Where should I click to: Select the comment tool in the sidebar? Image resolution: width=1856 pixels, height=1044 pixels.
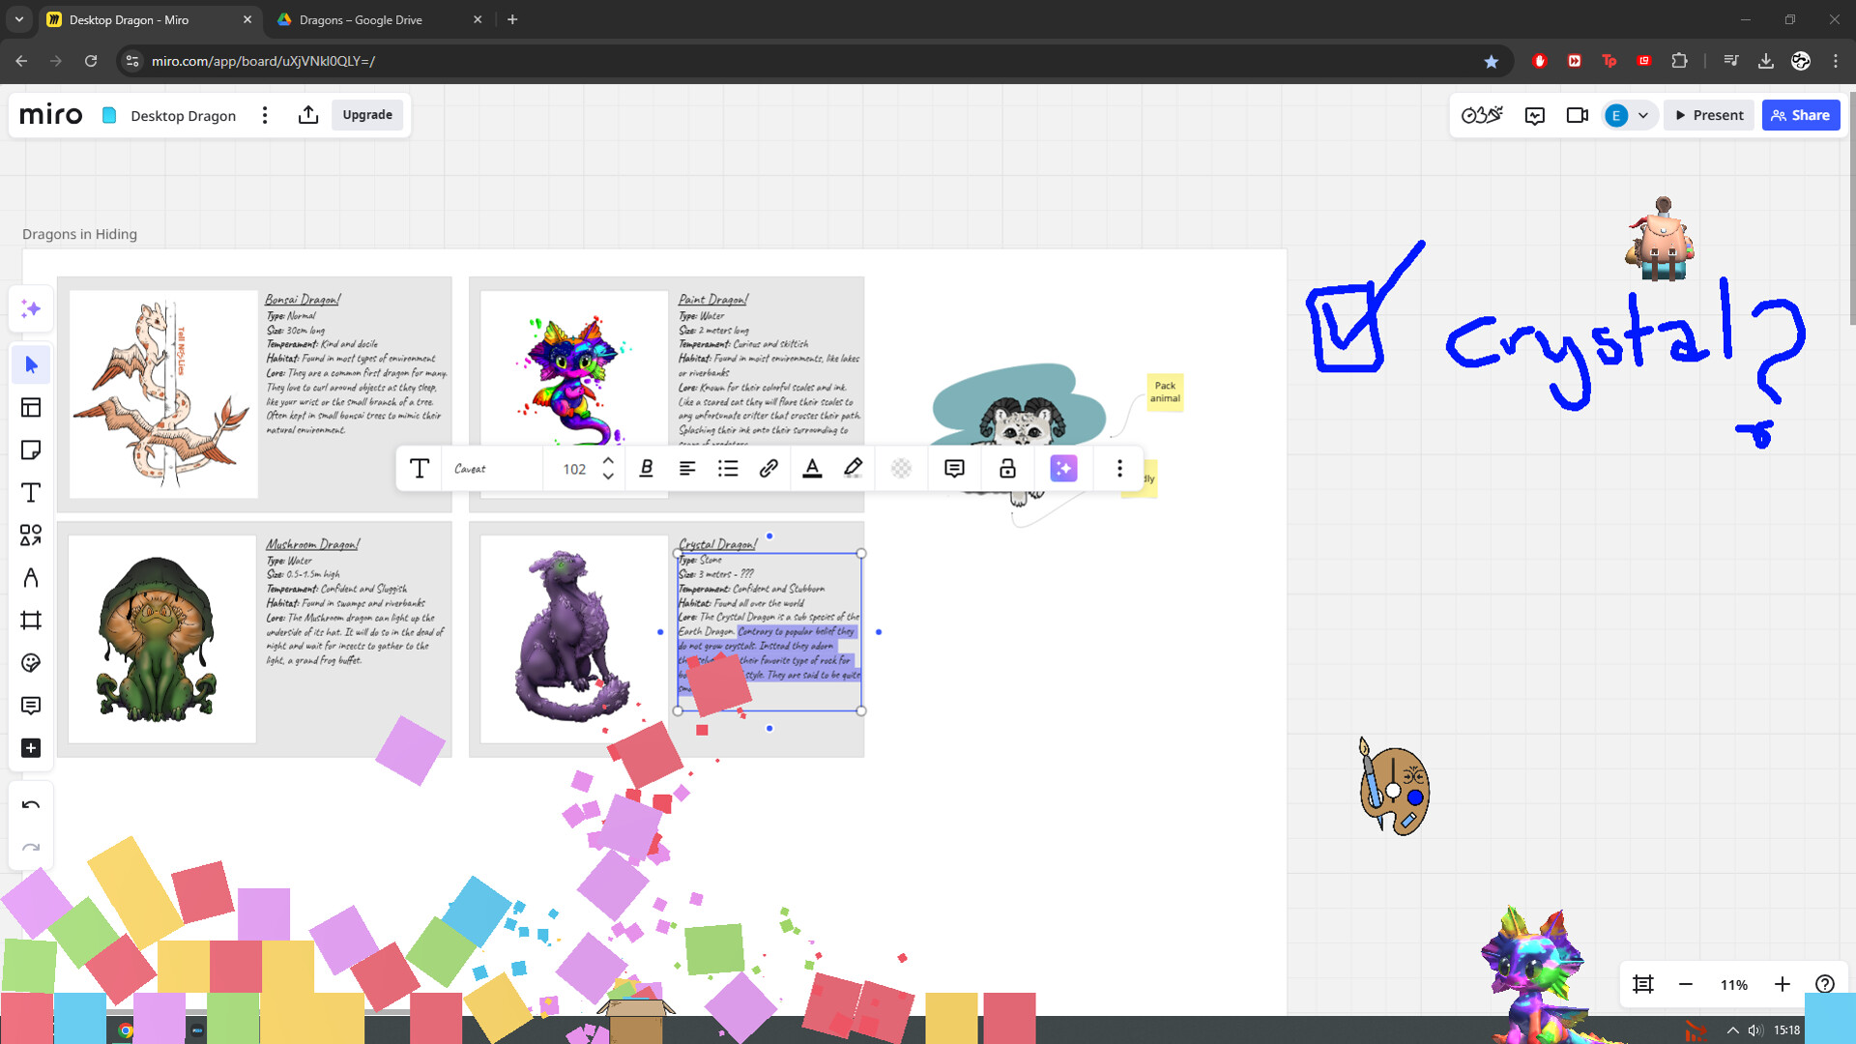click(31, 706)
